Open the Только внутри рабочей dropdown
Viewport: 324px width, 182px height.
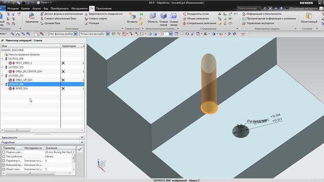coord(108,34)
